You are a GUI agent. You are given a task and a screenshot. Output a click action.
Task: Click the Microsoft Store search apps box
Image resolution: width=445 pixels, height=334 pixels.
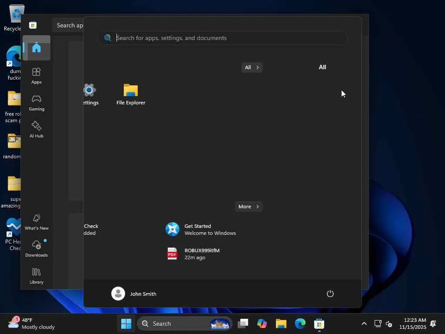pyautogui.click(x=68, y=25)
